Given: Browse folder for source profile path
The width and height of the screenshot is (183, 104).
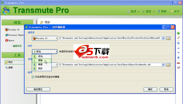Looking at the screenshot, I should tap(168, 38).
